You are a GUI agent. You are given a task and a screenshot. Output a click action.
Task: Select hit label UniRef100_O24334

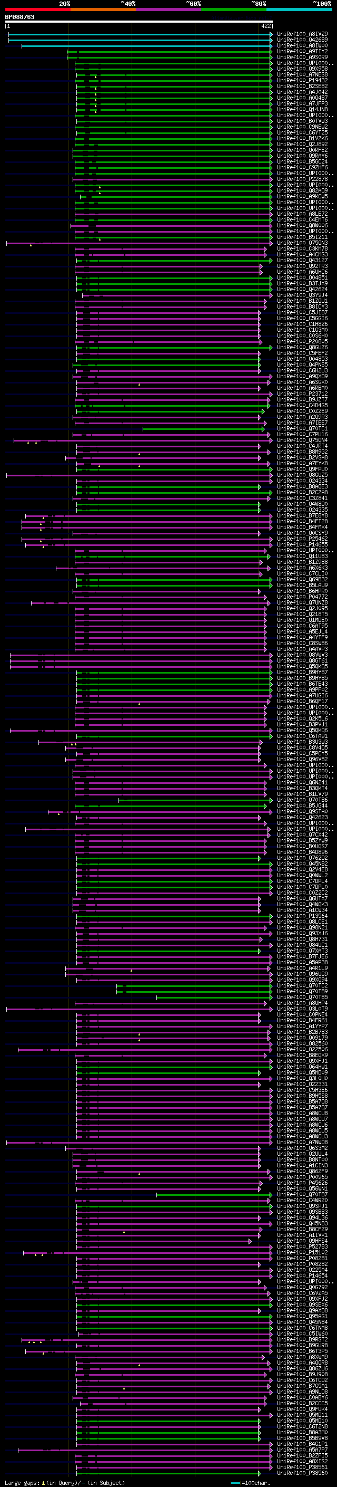[302, 480]
